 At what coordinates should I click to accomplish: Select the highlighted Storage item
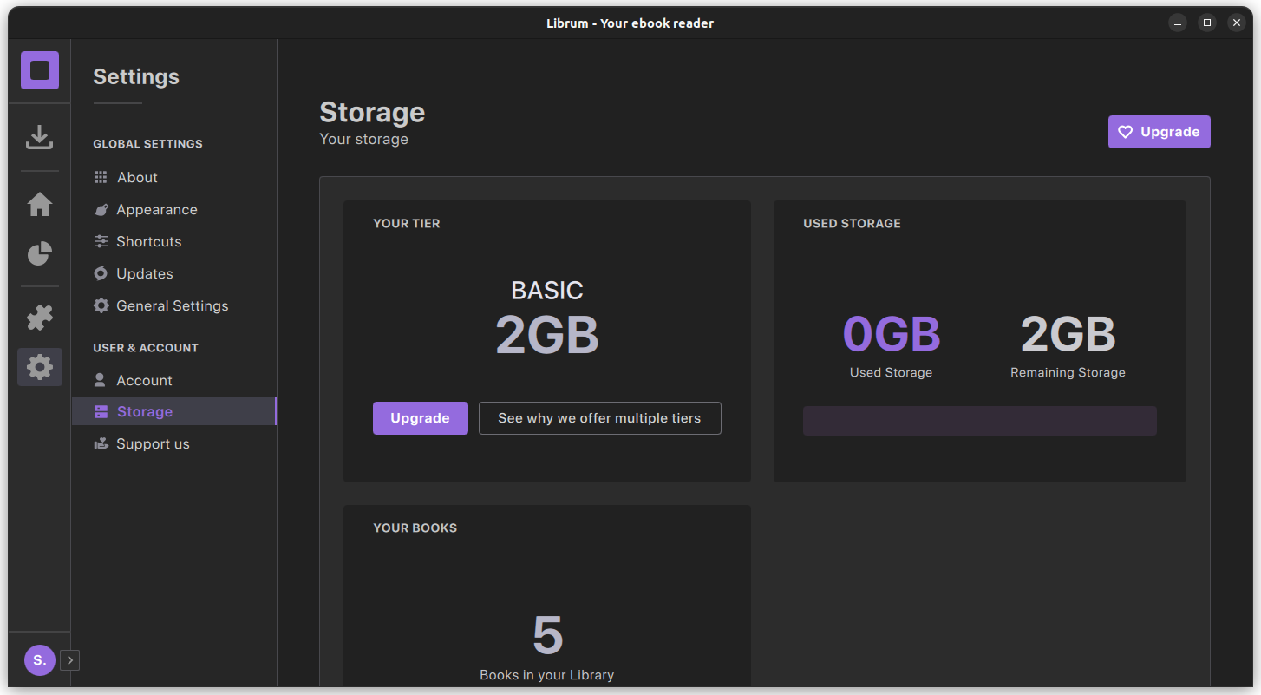coord(144,411)
